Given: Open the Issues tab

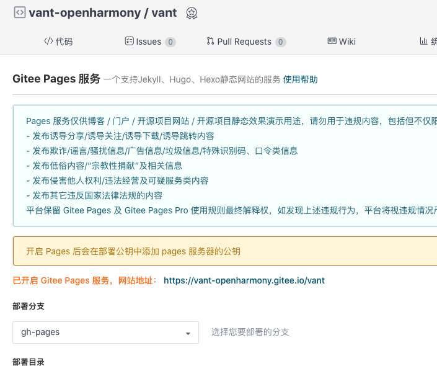Looking at the screenshot, I should pos(150,42).
